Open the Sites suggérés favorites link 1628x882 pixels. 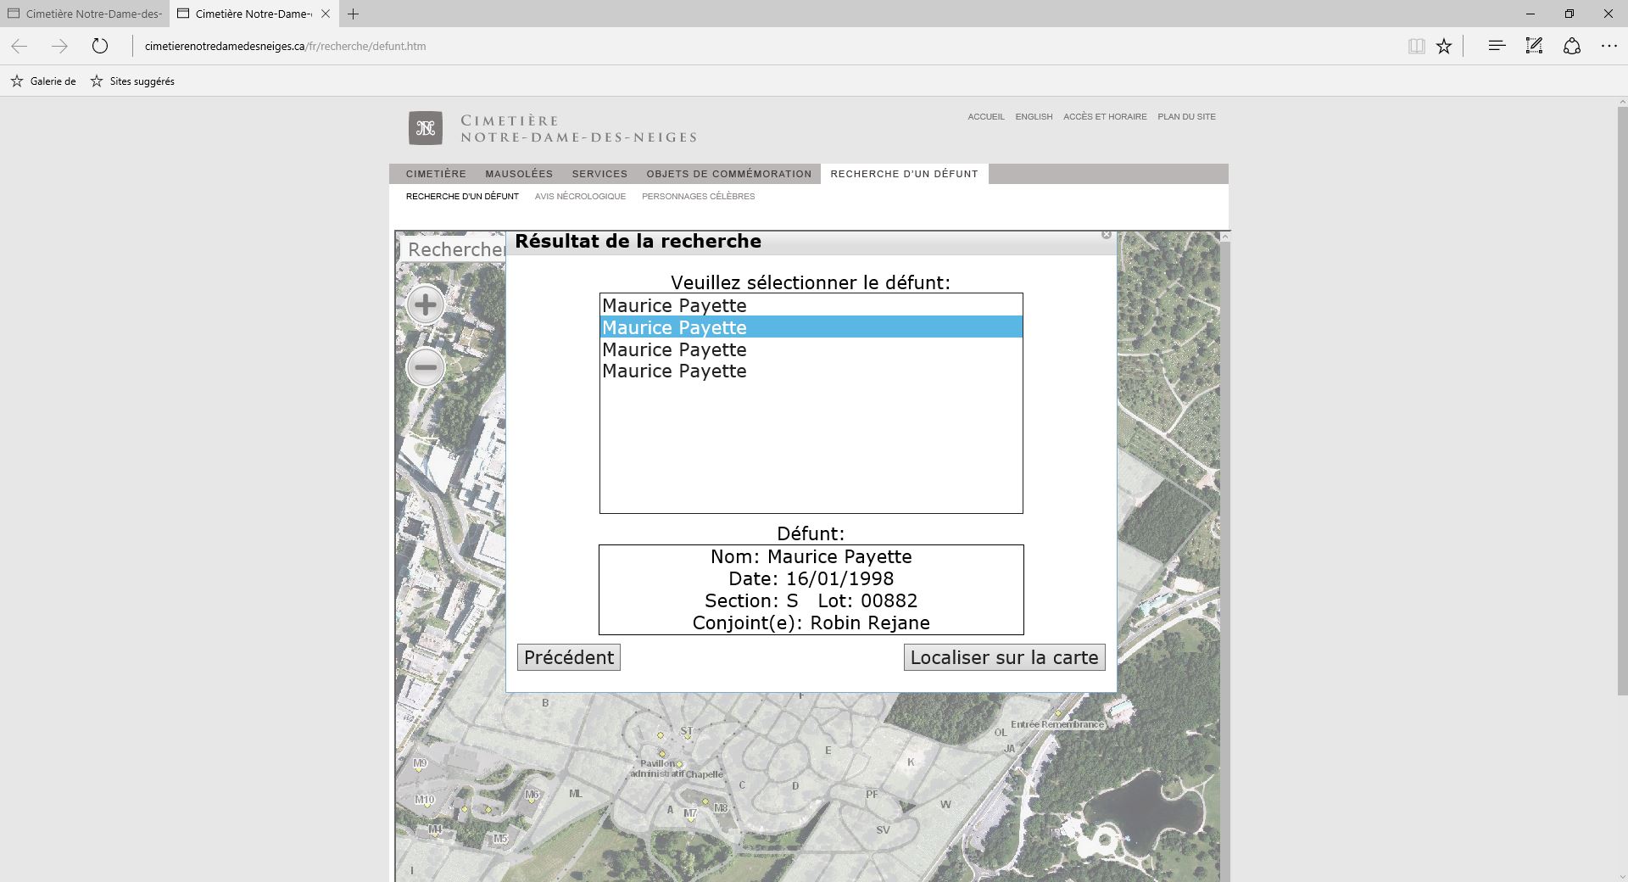[x=132, y=81]
